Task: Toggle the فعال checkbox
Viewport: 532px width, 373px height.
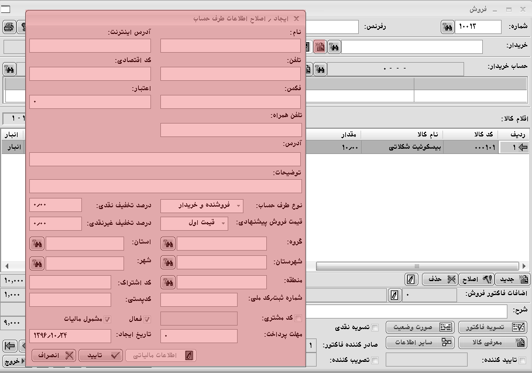Action: click(147, 319)
